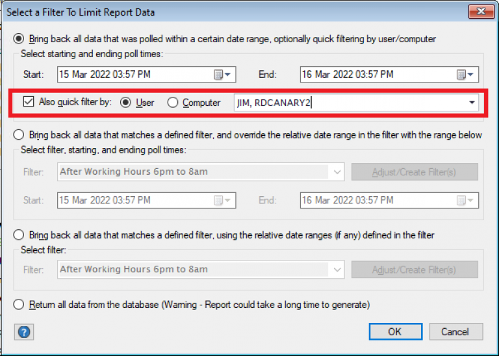Click the first End date field value
This screenshot has height=356, width=499.
pyautogui.click(x=348, y=75)
